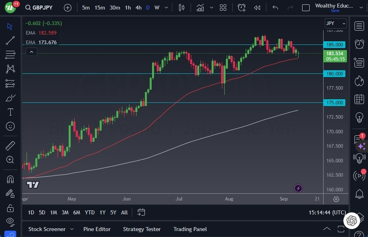Screen dimensions: 368x237
Task: Activate bar replay mode
Action: [257, 7]
